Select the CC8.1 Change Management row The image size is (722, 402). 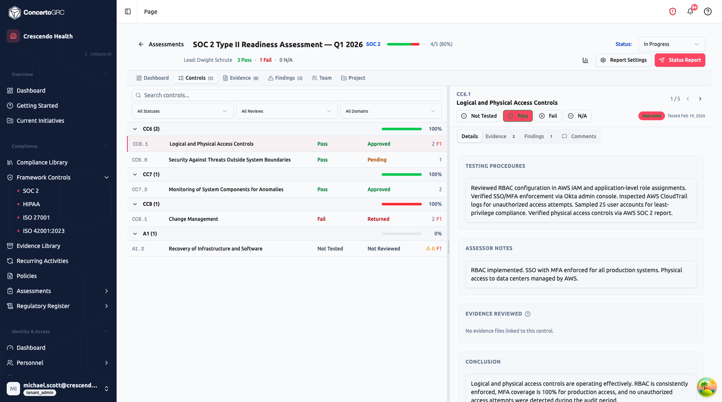(287, 219)
